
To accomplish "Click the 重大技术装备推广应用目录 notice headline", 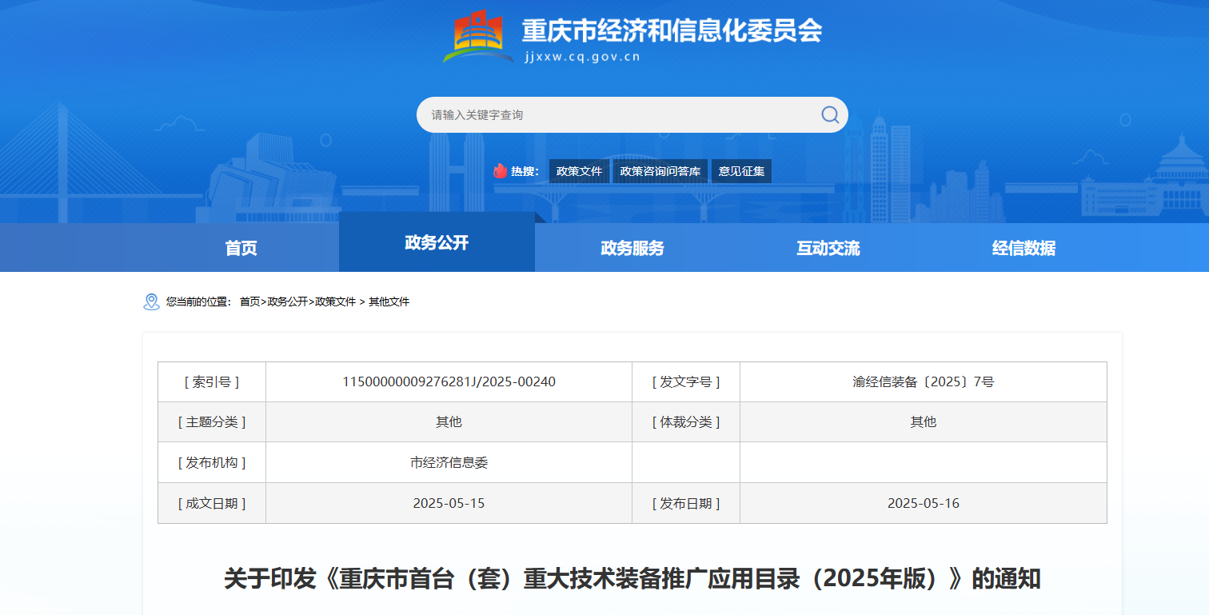I will click(x=632, y=578).
